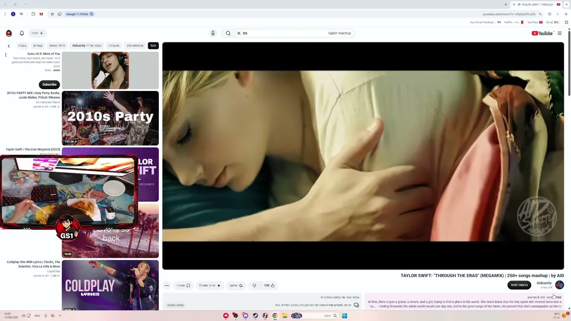Open the 2010s Party mix thumbnail

(110, 118)
